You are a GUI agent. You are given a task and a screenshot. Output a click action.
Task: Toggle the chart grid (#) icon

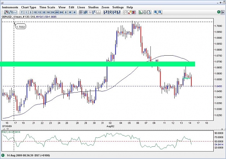coord(85,12)
